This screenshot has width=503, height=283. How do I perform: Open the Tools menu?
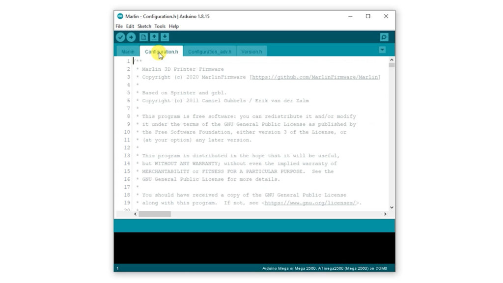[160, 27]
